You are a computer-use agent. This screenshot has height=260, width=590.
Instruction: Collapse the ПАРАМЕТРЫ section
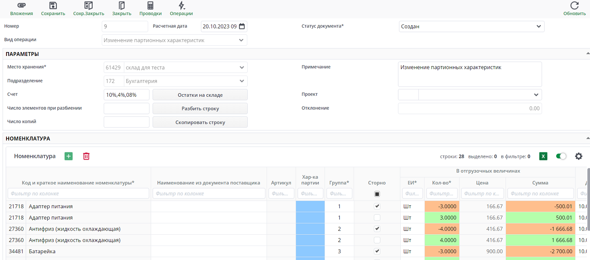tap(587, 54)
